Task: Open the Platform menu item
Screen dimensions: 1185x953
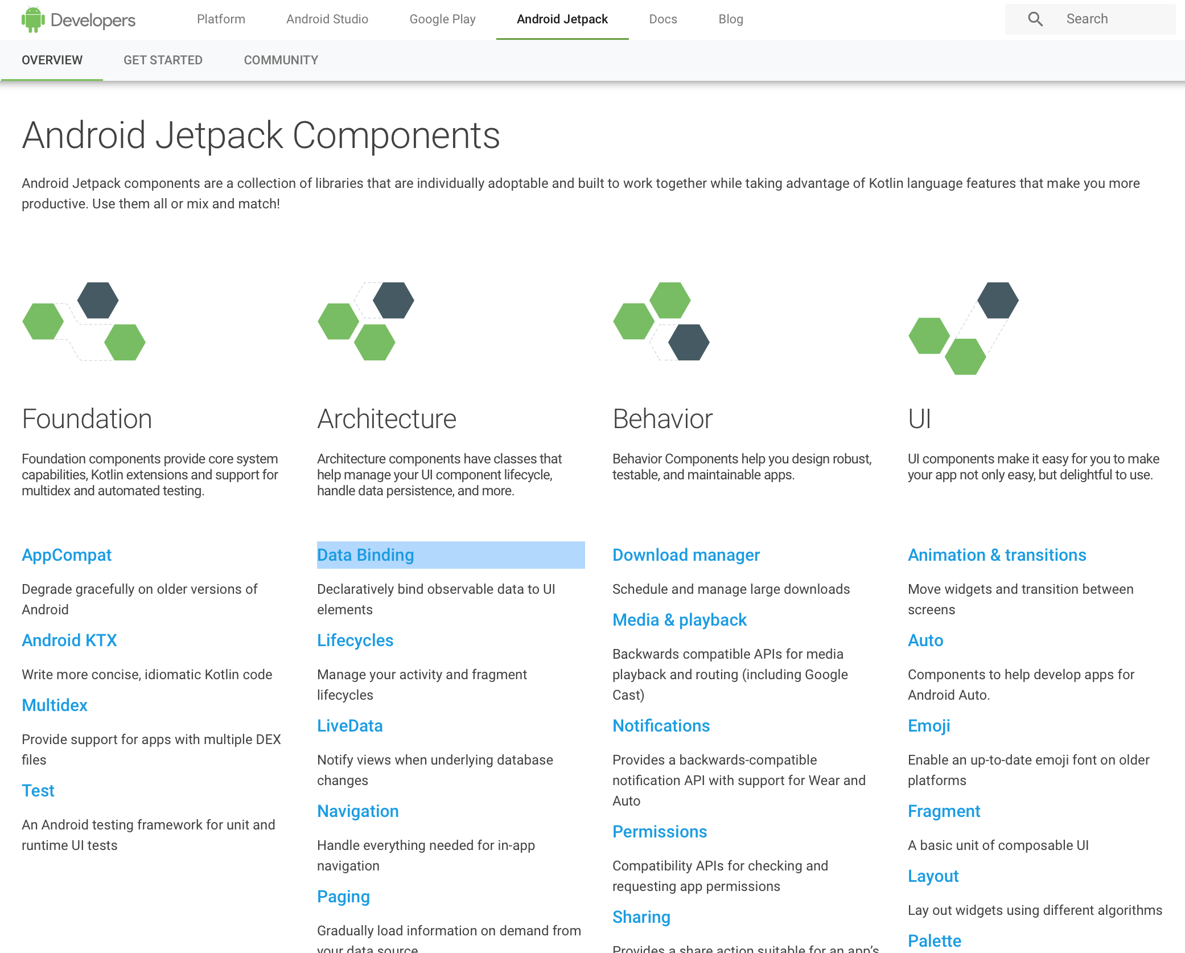Action: pos(221,19)
